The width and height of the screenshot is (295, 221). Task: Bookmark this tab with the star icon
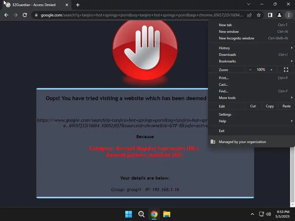coord(259,15)
